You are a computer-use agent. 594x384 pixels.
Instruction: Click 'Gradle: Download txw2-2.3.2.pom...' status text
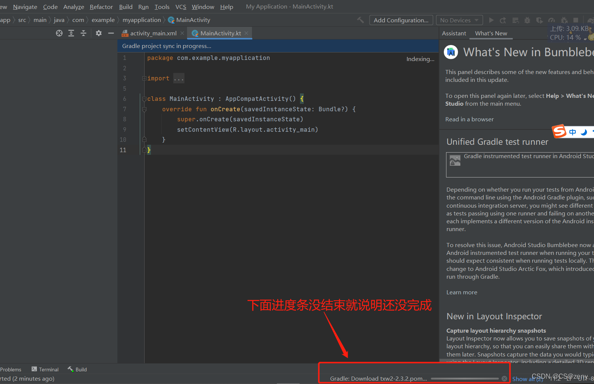tap(379, 378)
